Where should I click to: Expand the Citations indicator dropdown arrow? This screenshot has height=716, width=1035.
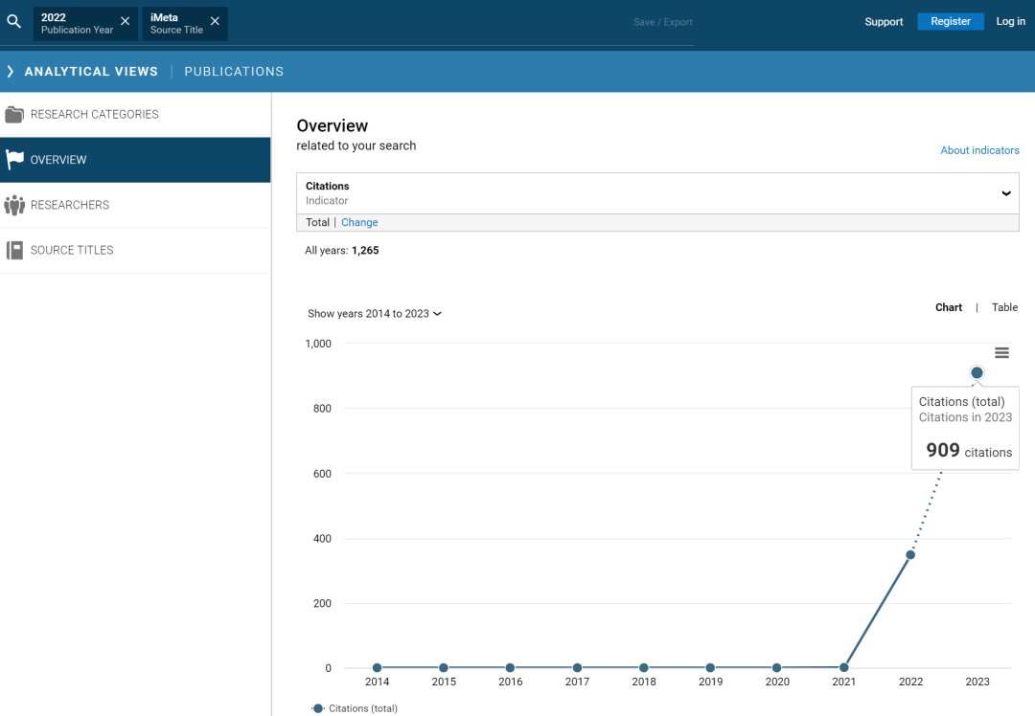tap(1006, 193)
